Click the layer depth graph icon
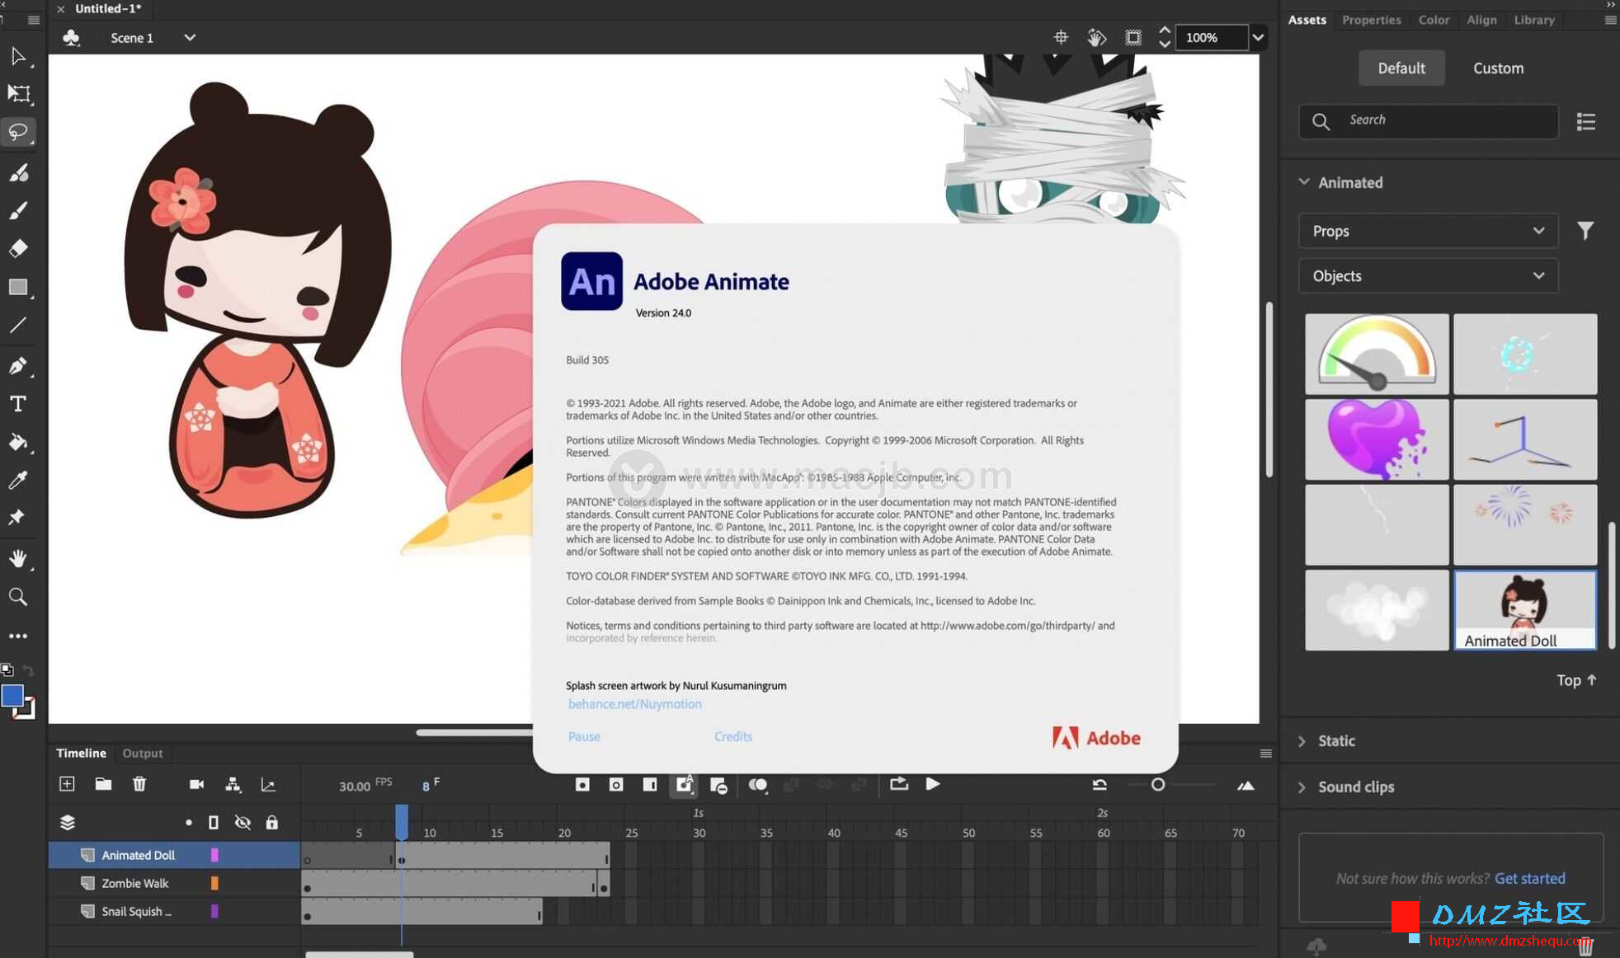1620x958 pixels. coord(268,784)
